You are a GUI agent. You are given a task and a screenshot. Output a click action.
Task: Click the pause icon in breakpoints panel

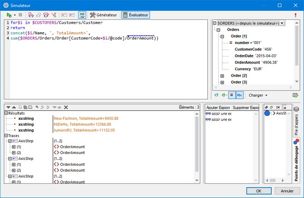(x=285, y=107)
